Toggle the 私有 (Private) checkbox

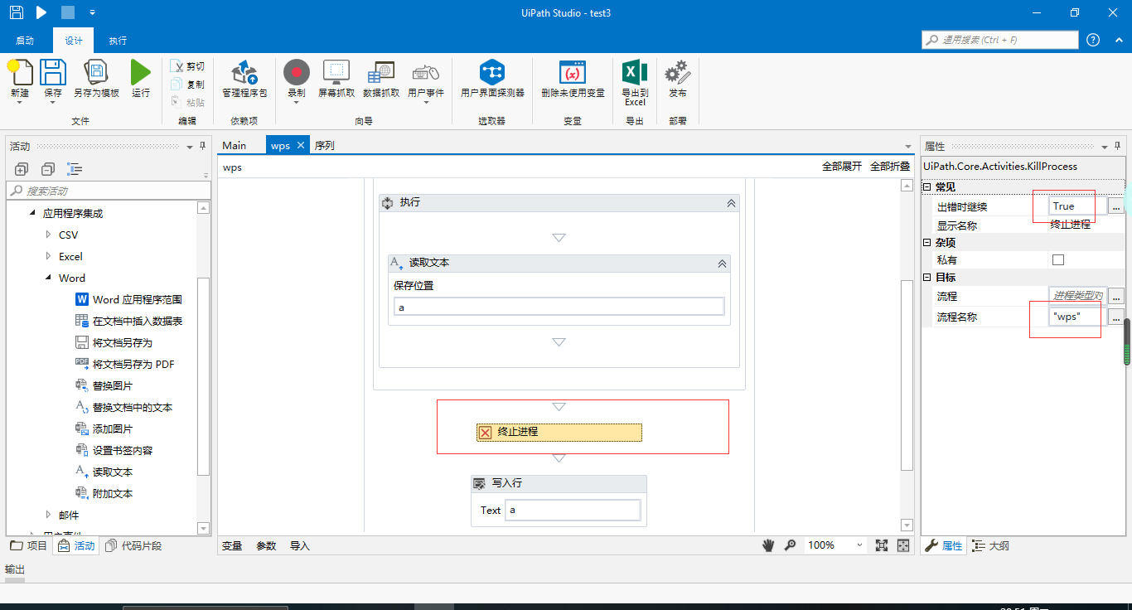(1058, 260)
